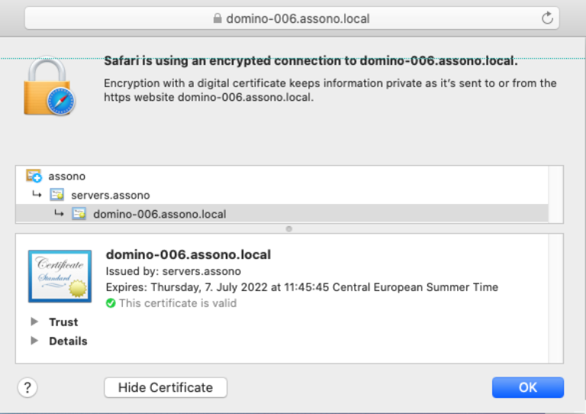Open help with the question mark button
The image size is (586, 414).
pos(27,387)
